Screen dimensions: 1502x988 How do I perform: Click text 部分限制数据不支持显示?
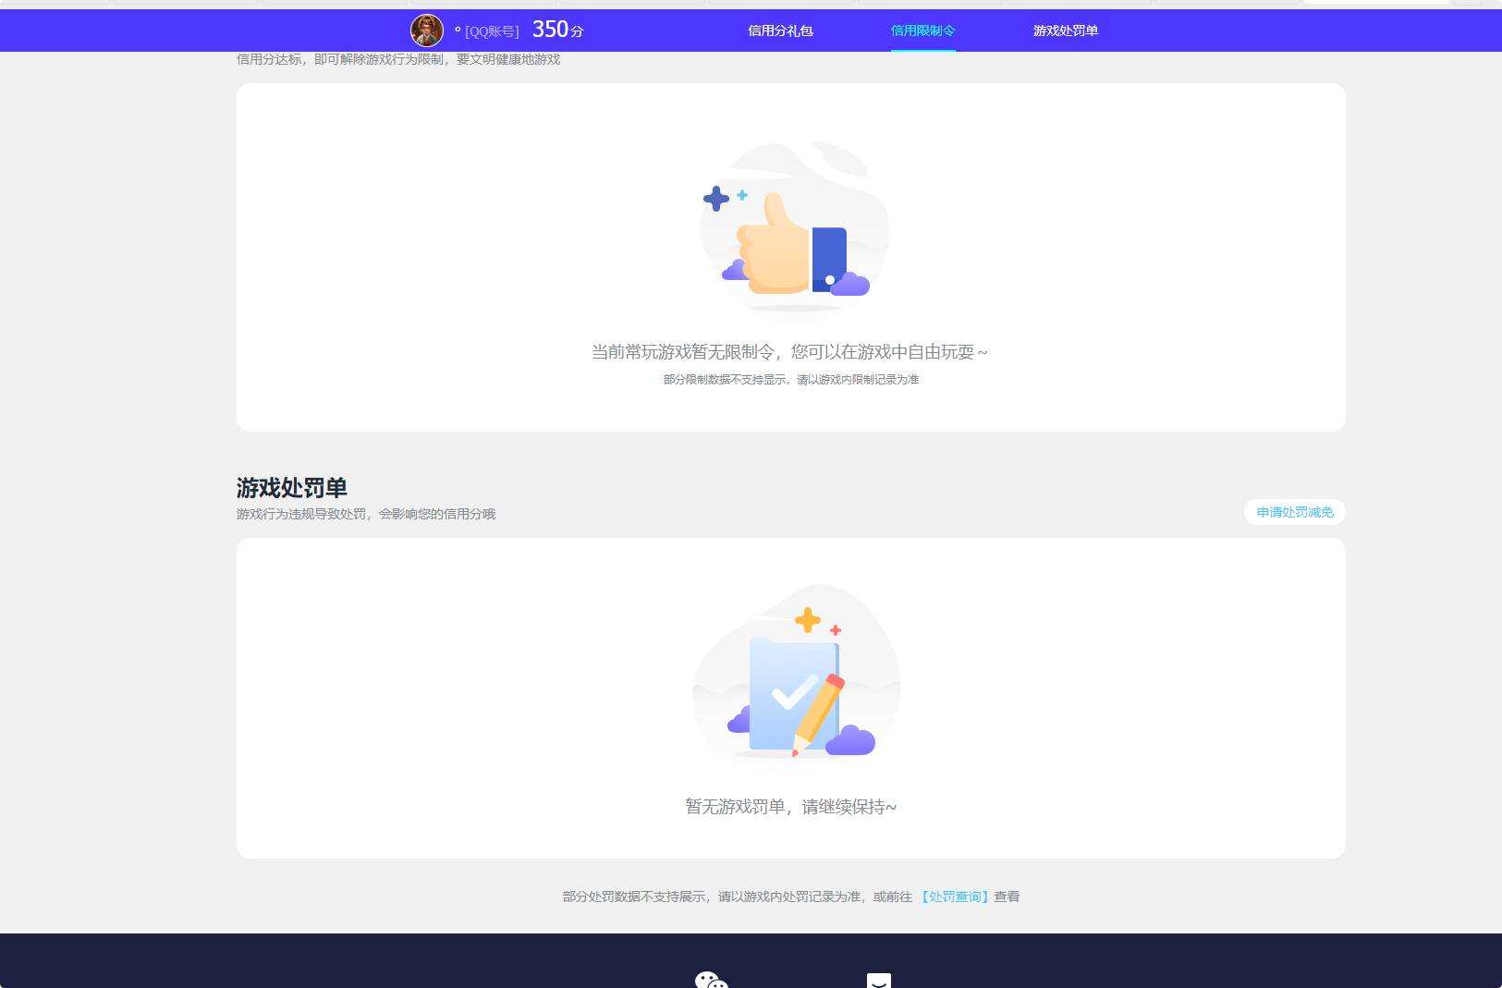[x=726, y=380]
